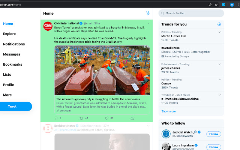Open More menu in sidebar
This screenshot has width=240, height=150.
[7, 95]
